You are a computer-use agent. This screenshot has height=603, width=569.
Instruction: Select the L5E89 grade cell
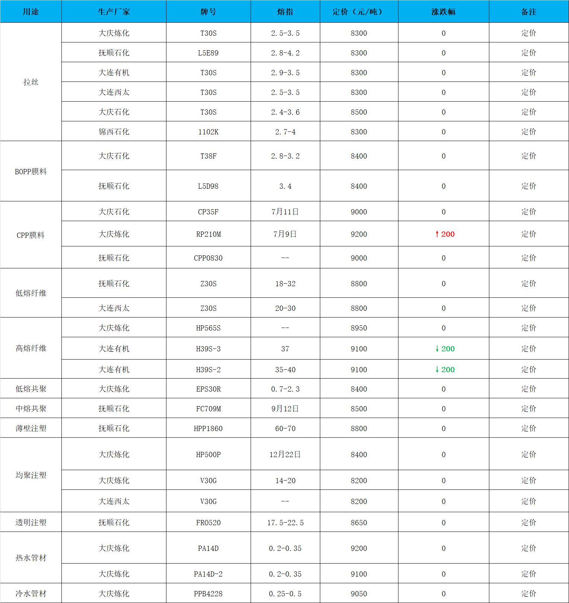tap(208, 53)
